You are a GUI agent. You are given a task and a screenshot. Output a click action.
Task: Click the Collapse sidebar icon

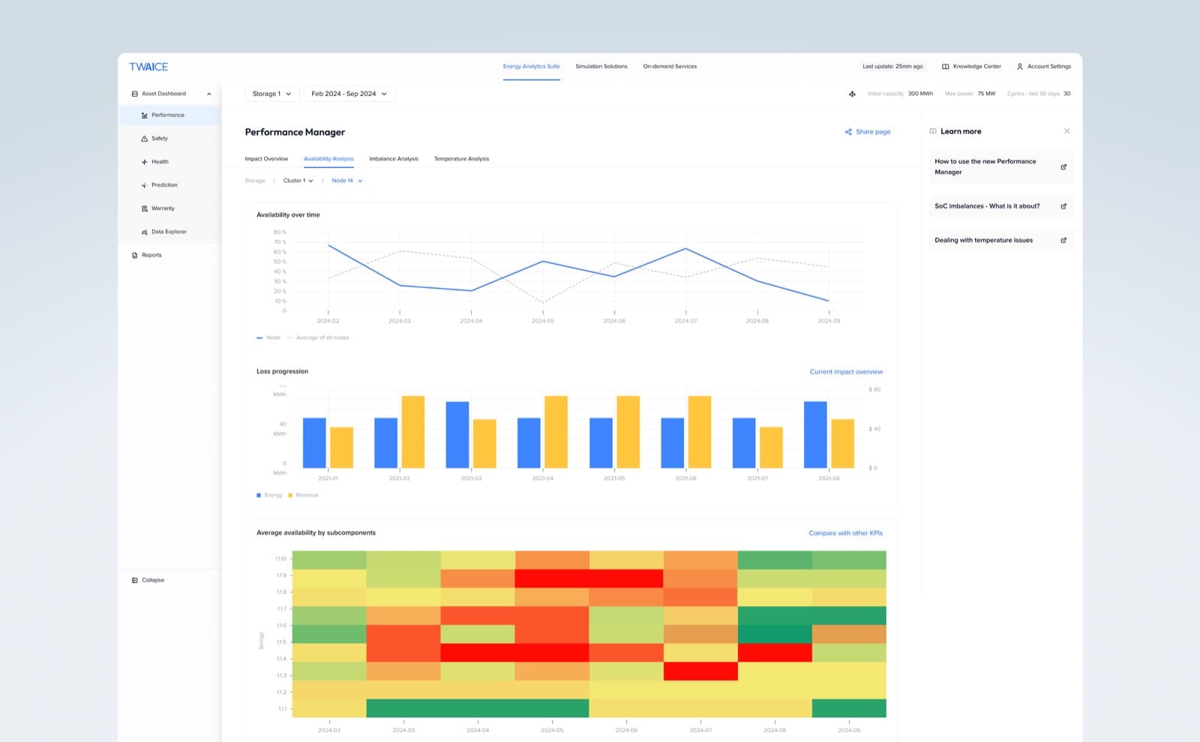(x=135, y=580)
